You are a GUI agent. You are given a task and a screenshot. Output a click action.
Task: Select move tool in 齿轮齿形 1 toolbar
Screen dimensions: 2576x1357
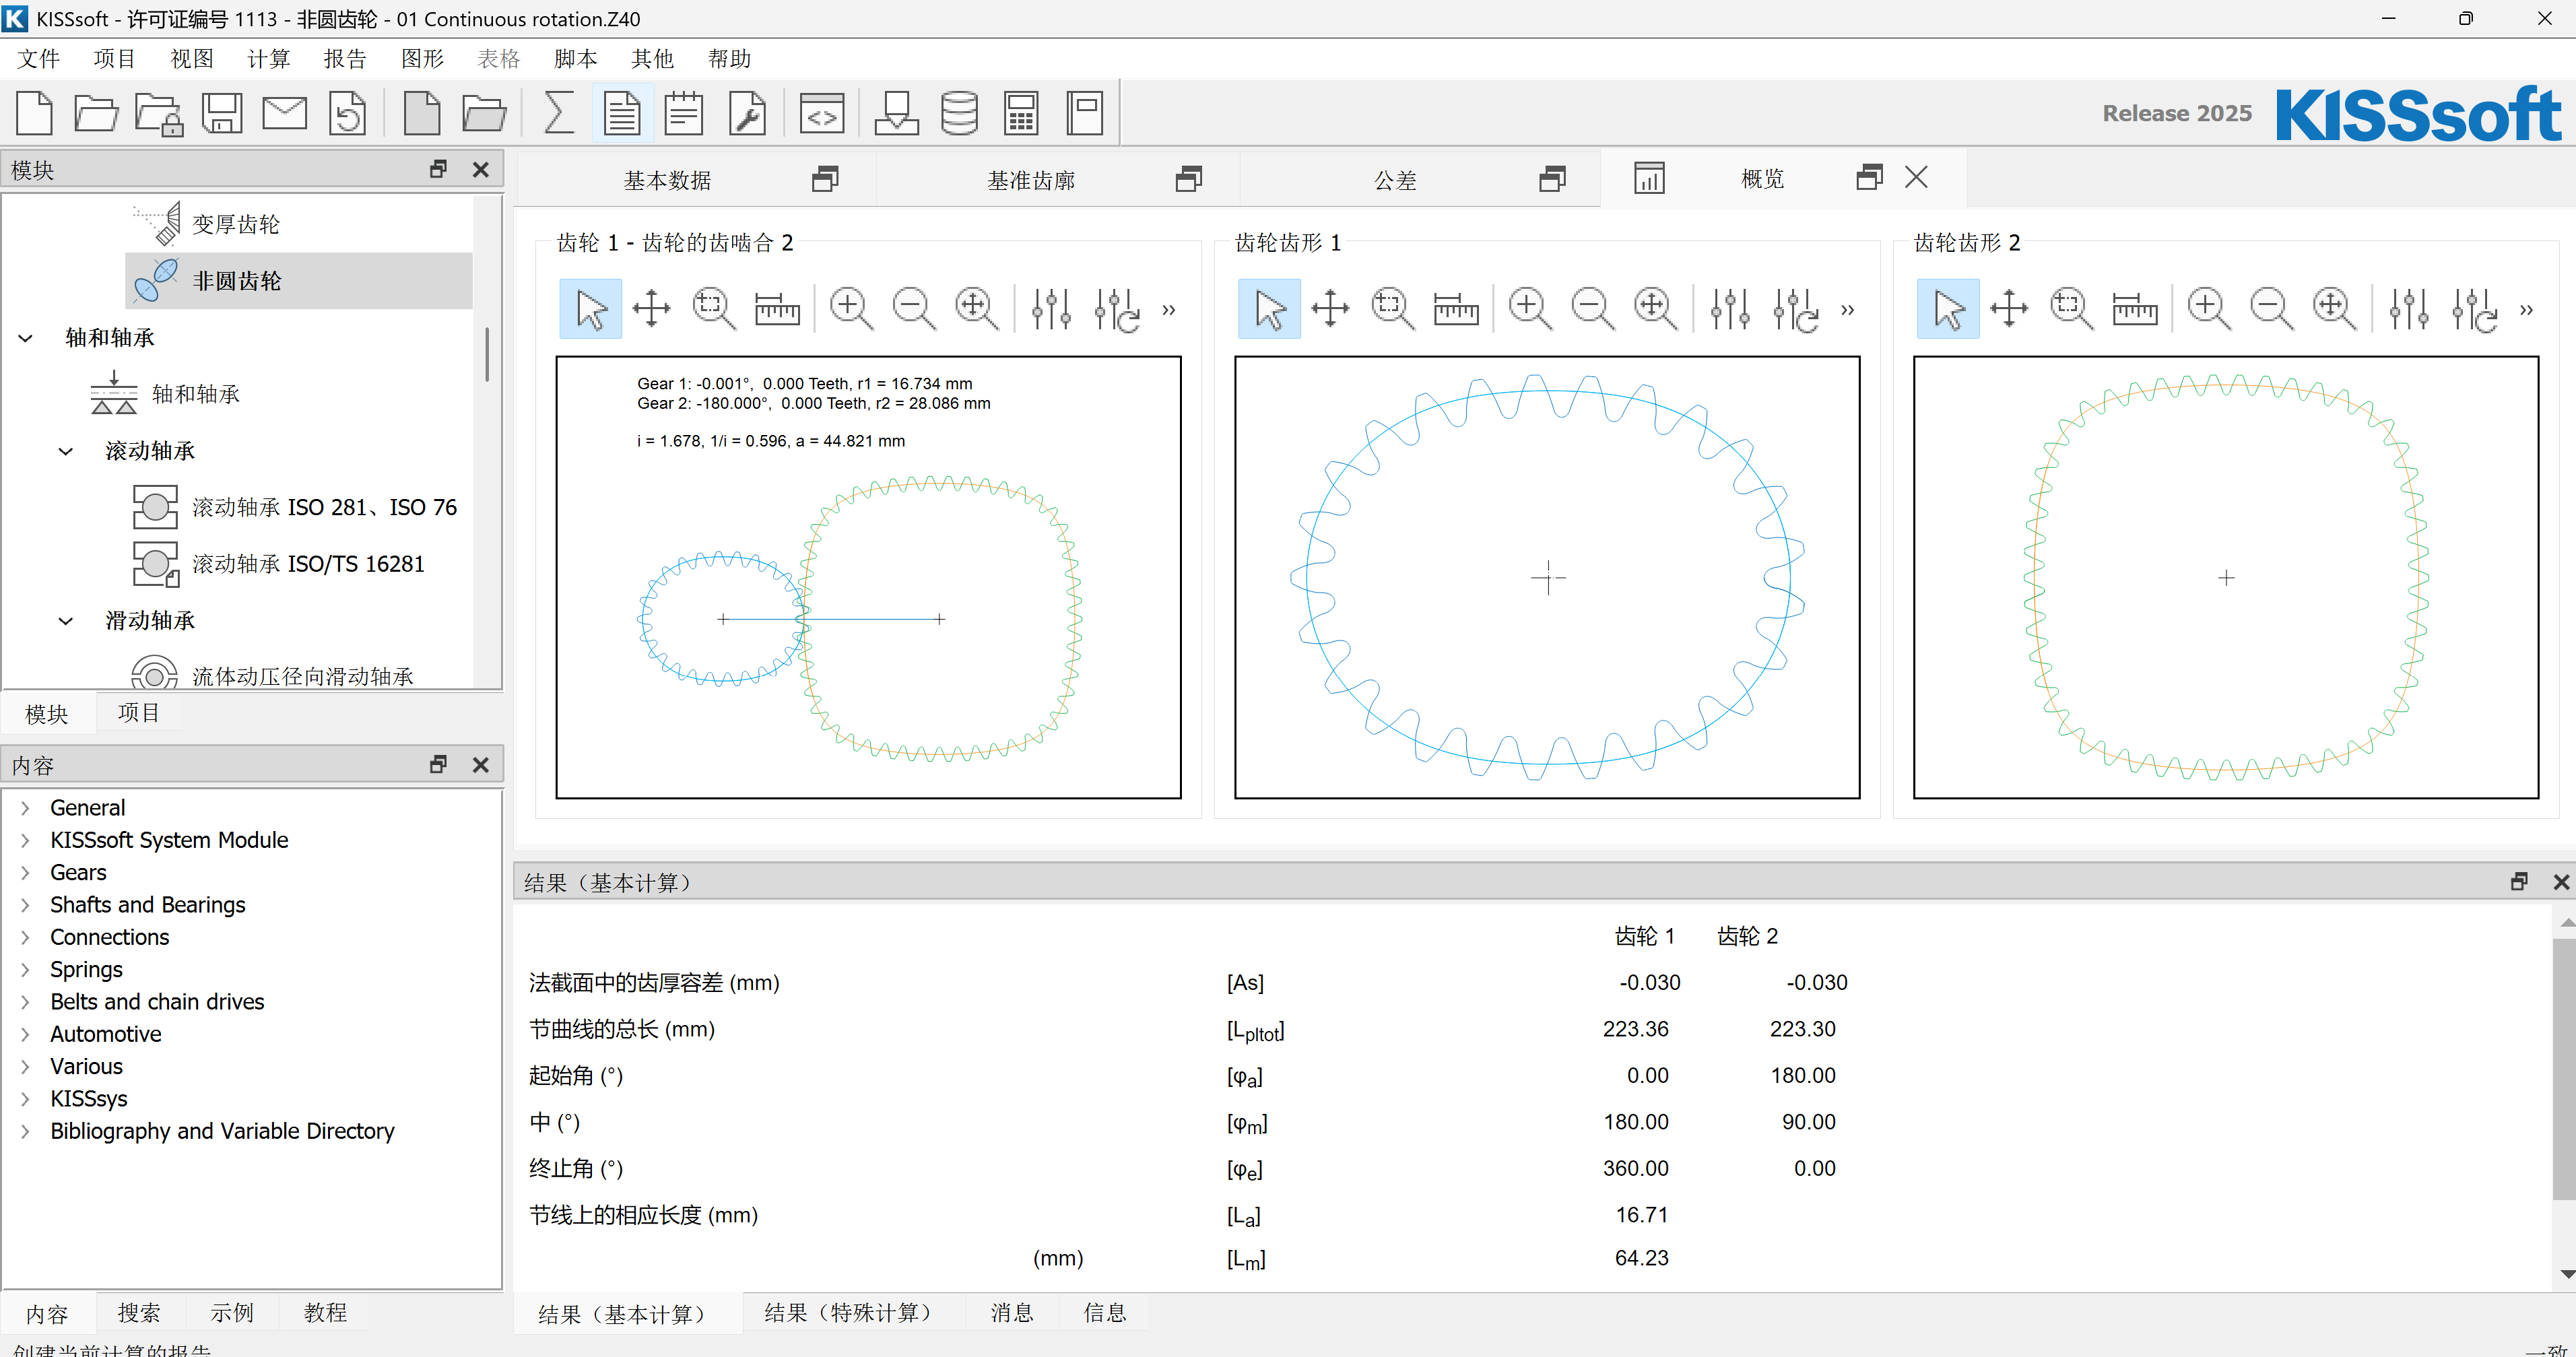tap(1331, 309)
